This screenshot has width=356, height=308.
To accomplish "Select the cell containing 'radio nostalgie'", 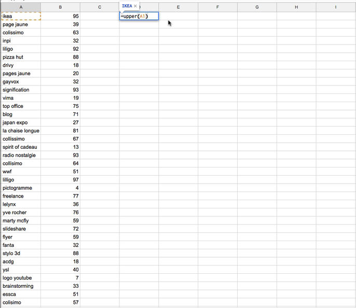I will tap(21, 155).
